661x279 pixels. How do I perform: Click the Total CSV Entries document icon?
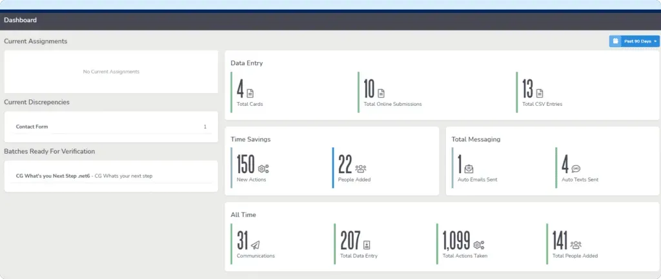[x=540, y=93]
